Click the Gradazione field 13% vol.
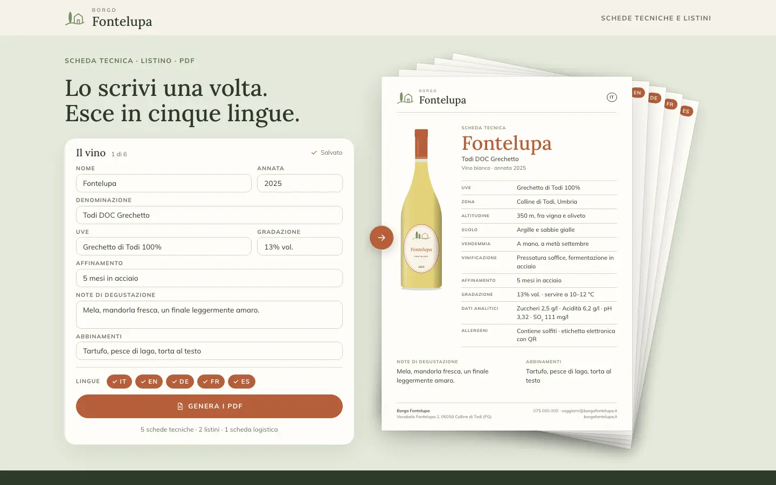This screenshot has width=776, height=485. [300, 247]
